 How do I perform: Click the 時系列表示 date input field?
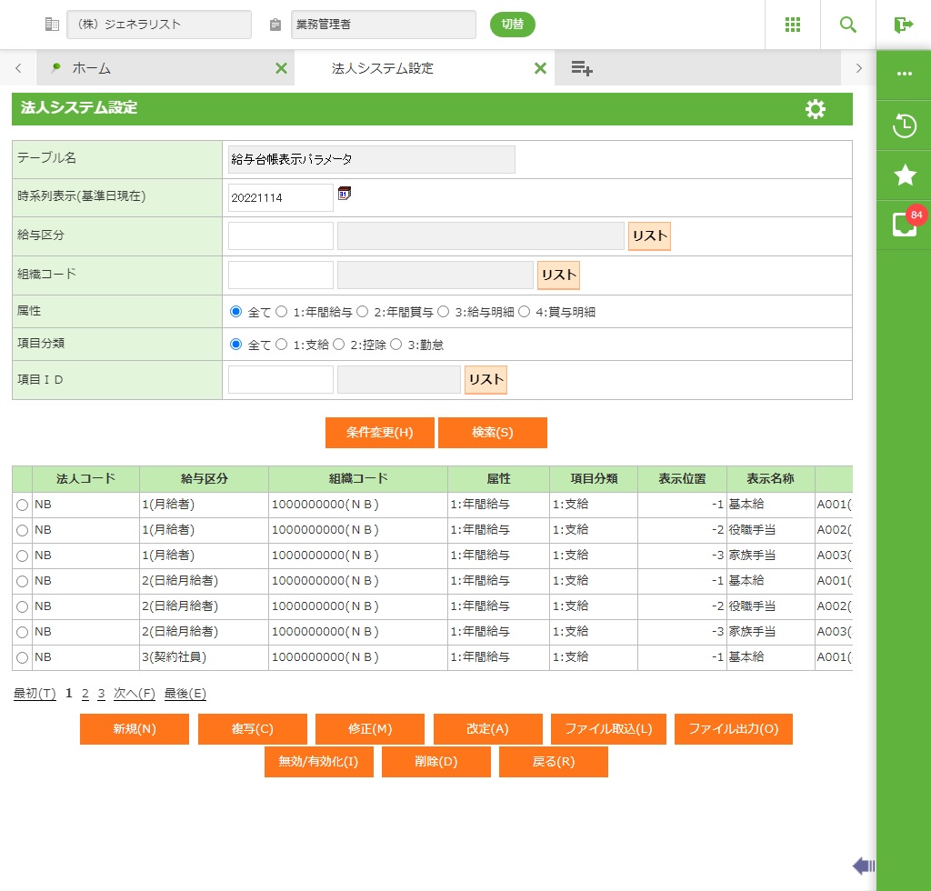pyautogui.click(x=281, y=197)
